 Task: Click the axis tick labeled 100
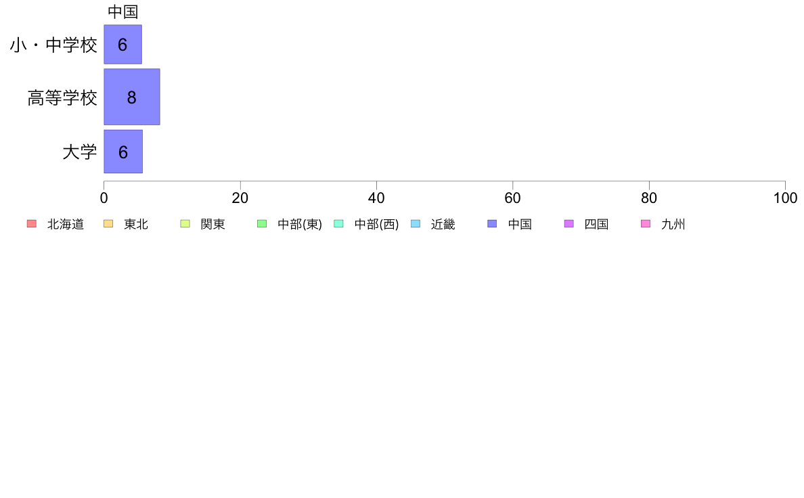click(x=785, y=198)
